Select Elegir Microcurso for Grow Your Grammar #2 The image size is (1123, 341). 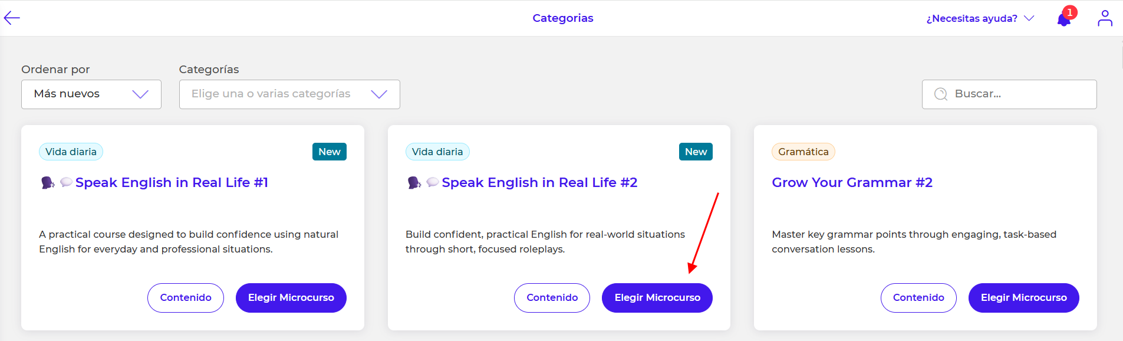click(x=1023, y=298)
